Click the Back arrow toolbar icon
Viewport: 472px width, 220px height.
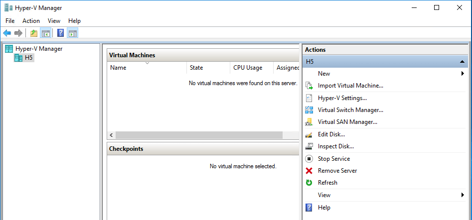coord(7,33)
